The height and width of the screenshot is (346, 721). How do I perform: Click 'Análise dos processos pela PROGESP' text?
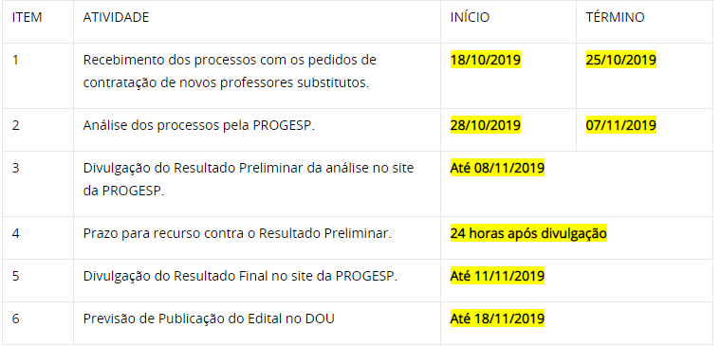tap(198, 125)
